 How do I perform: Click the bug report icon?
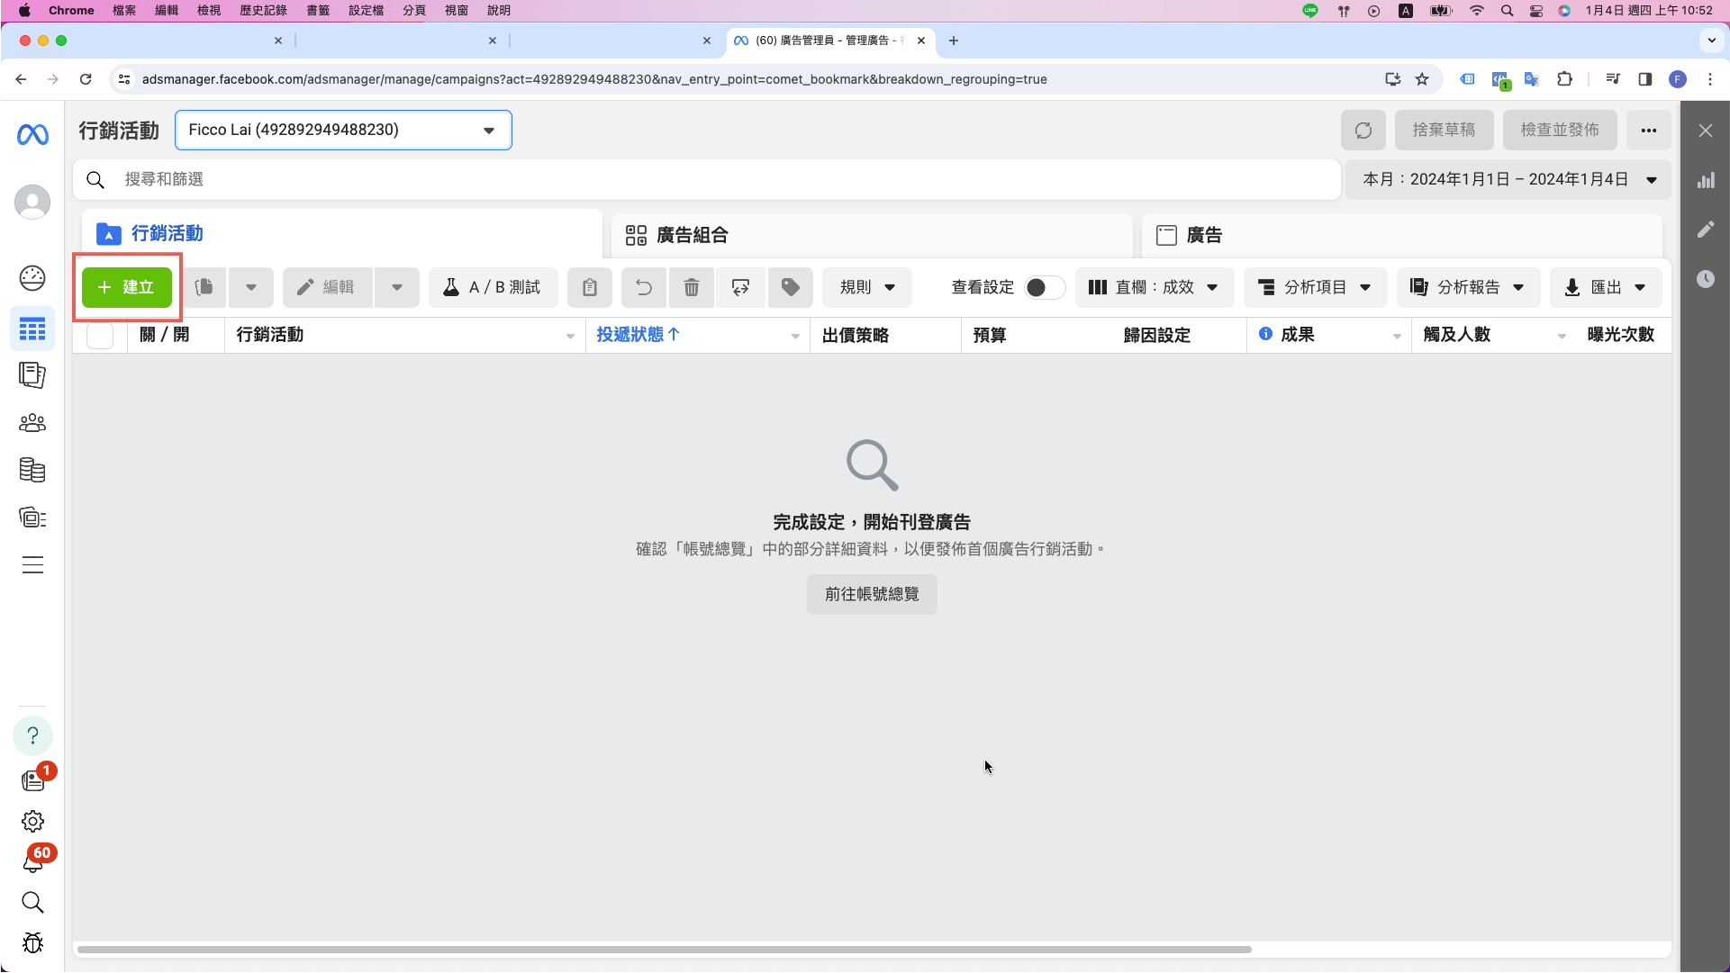pyautogui.click(x=32, y=943)
